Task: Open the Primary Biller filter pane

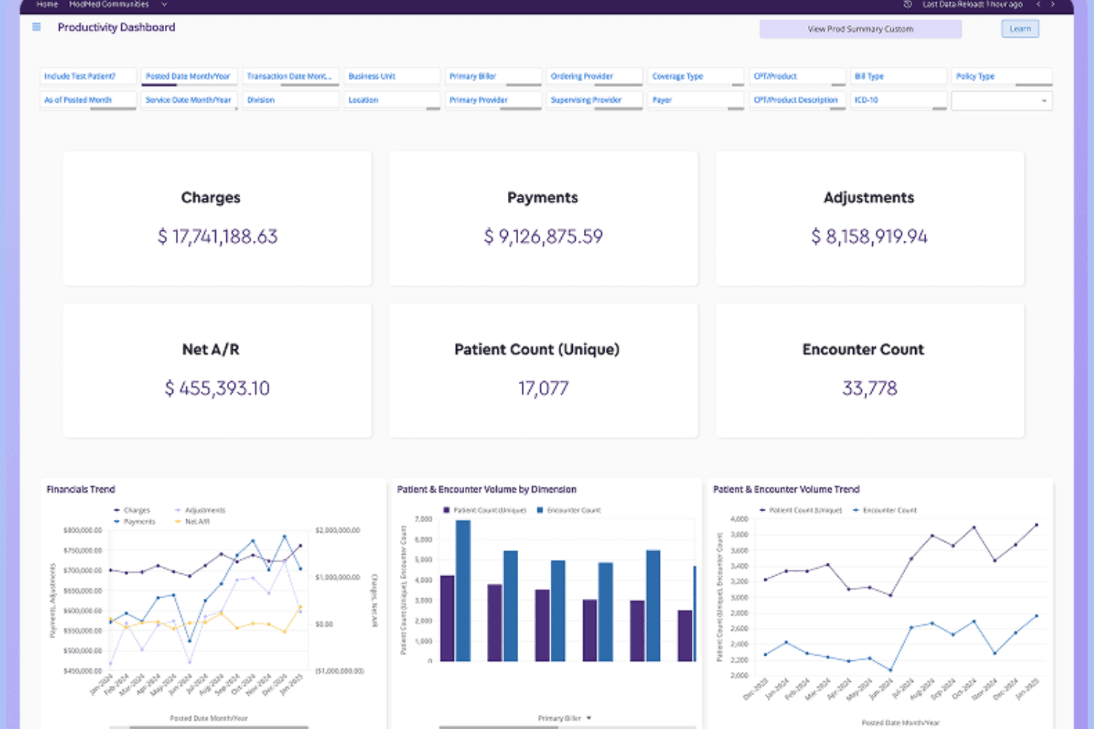Action: pyautogui.click(x=493, y=76)
